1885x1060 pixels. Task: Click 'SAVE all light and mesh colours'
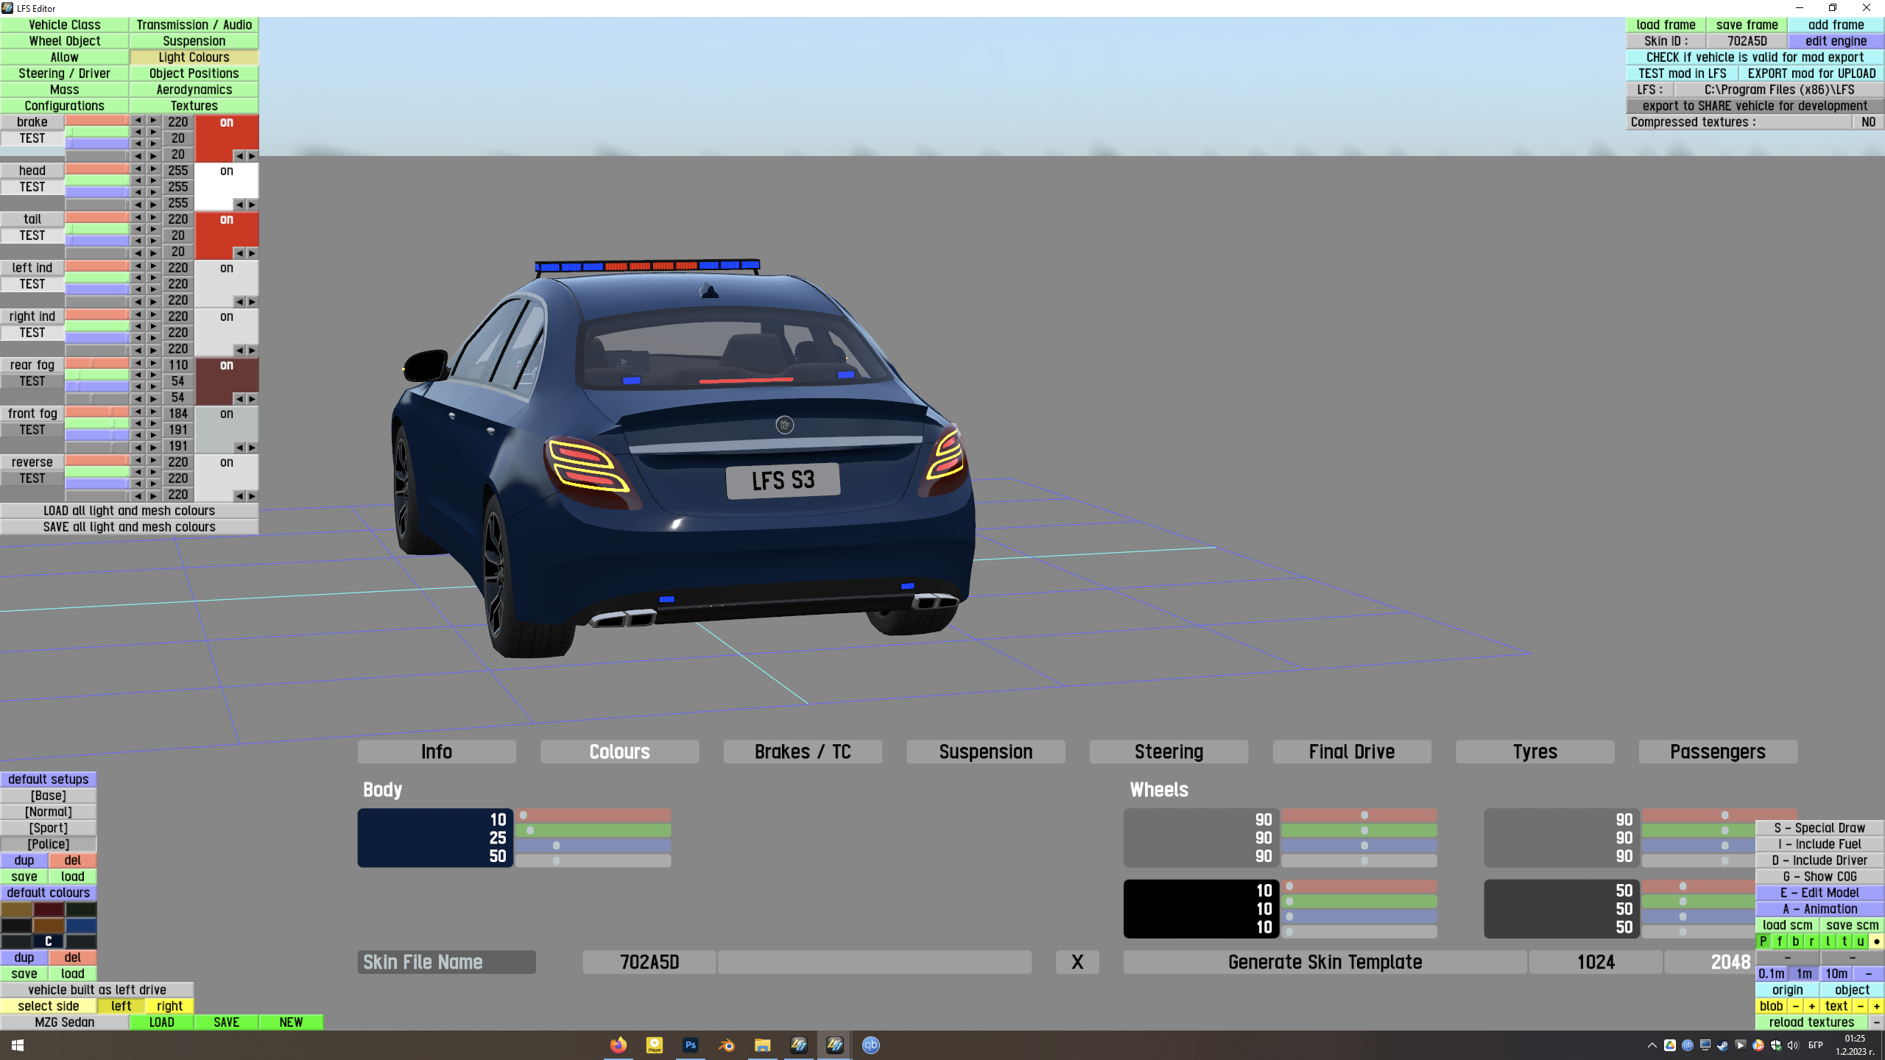click(129, 527)
